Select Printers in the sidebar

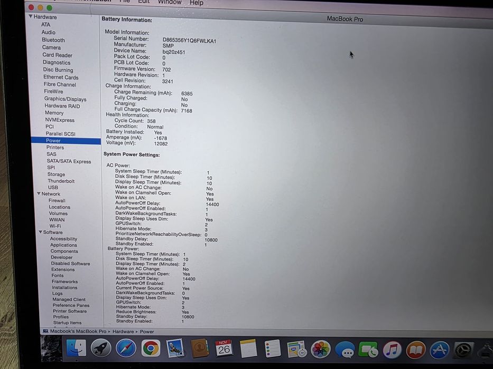(55, 147)
